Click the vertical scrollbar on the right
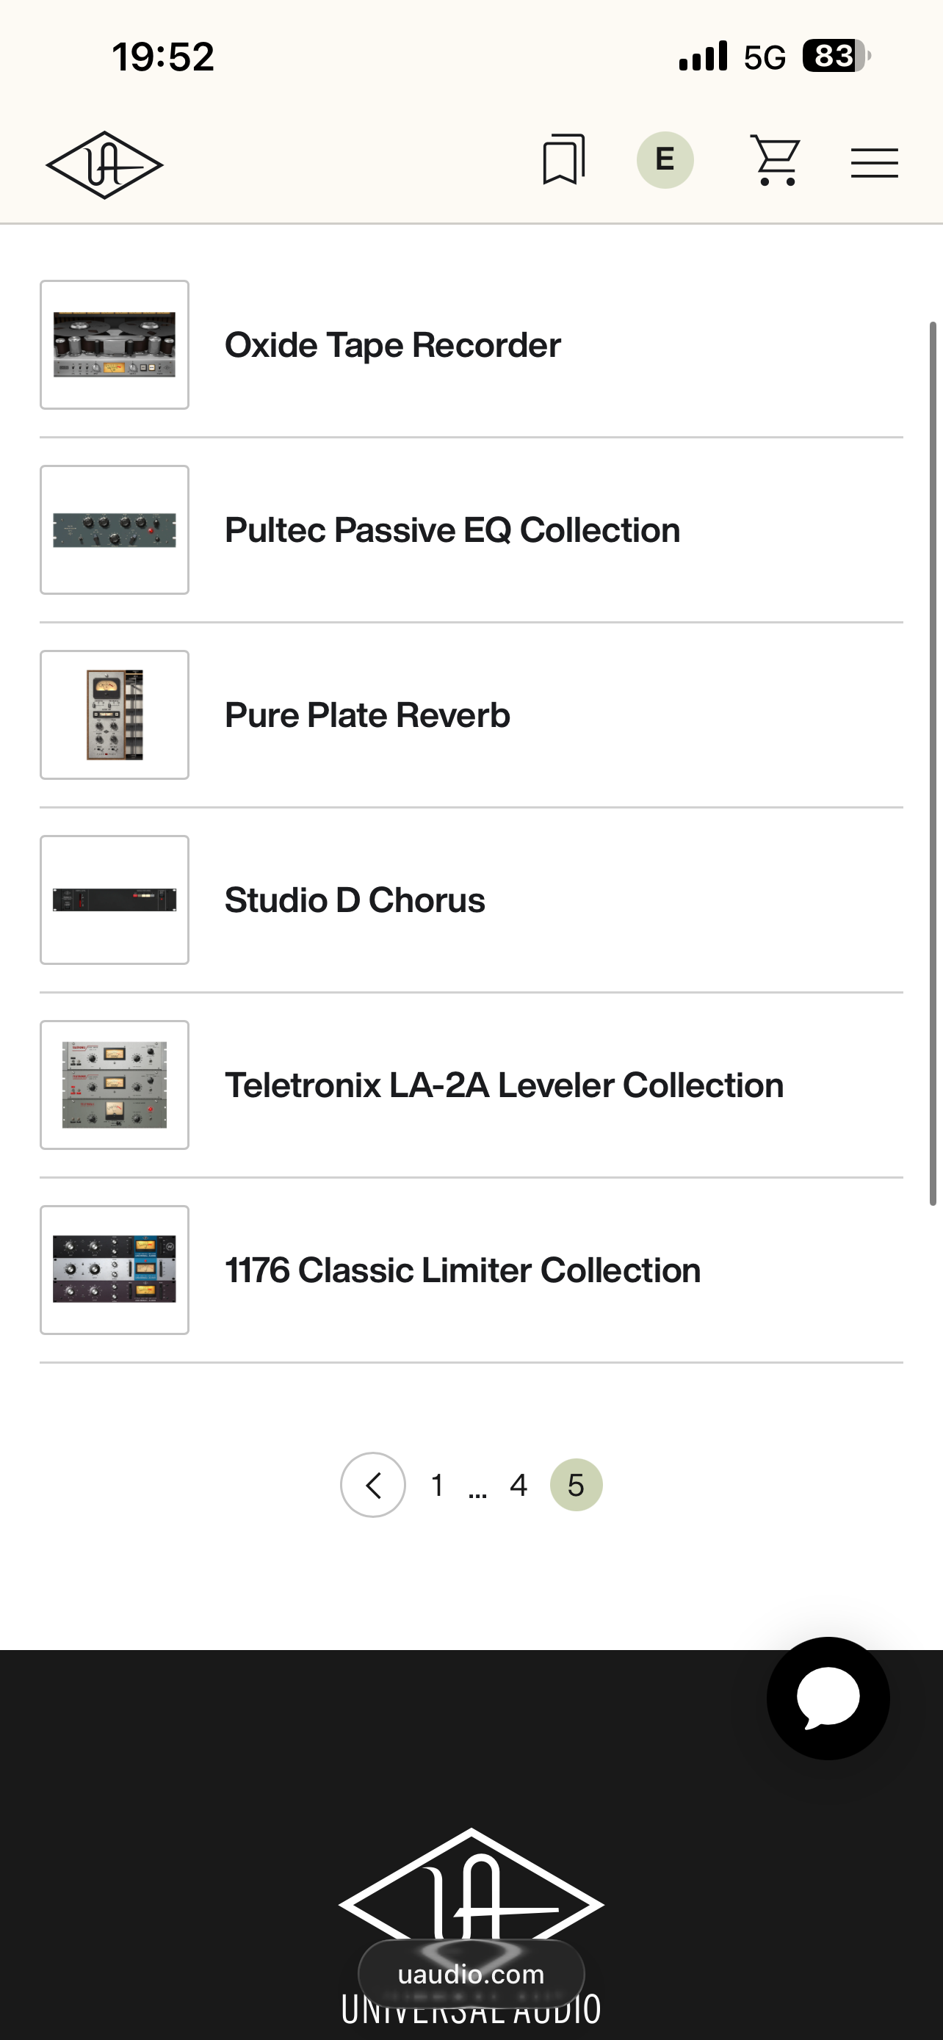The image size is (943, 2040). [933, 764]
